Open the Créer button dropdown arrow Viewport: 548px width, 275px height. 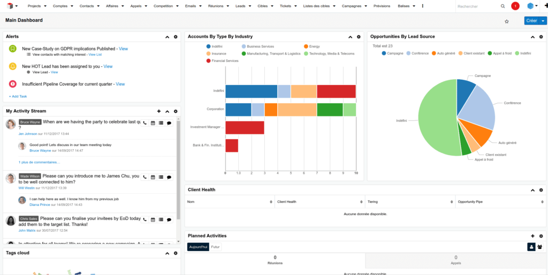point(543,21)
